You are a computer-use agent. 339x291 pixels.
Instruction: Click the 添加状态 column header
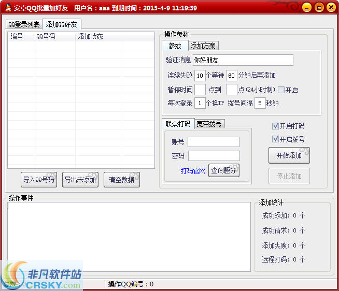tap(98, 36)
